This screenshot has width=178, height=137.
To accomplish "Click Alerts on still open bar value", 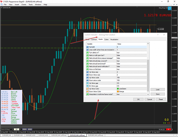I will click(132, 55).
